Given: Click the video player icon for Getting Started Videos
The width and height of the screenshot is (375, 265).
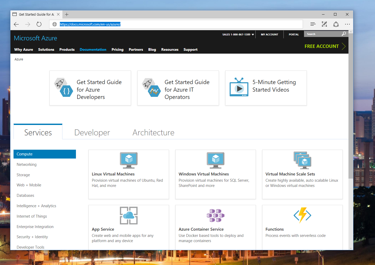Looking at the screenshot, I should [239, 87].
